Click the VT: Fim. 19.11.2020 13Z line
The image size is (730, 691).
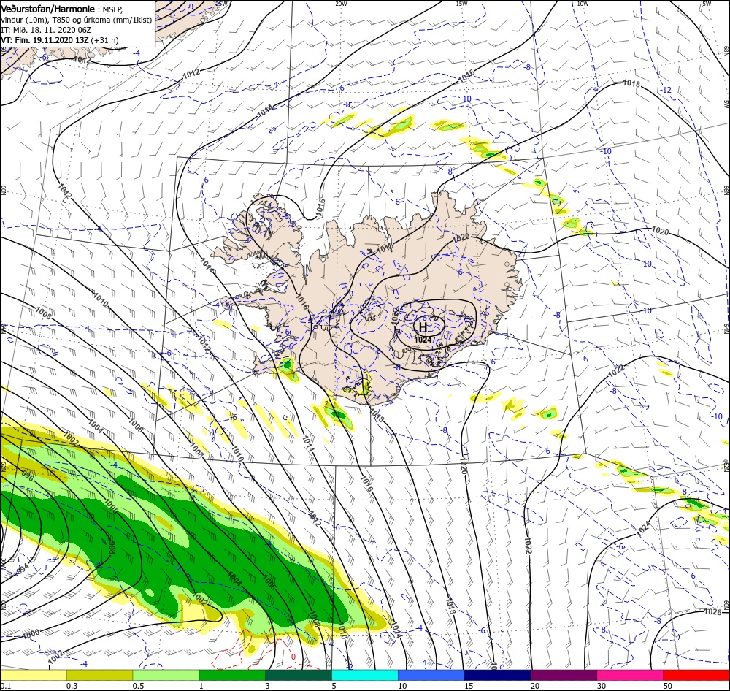pyautogui.click(x=45, y=40)
